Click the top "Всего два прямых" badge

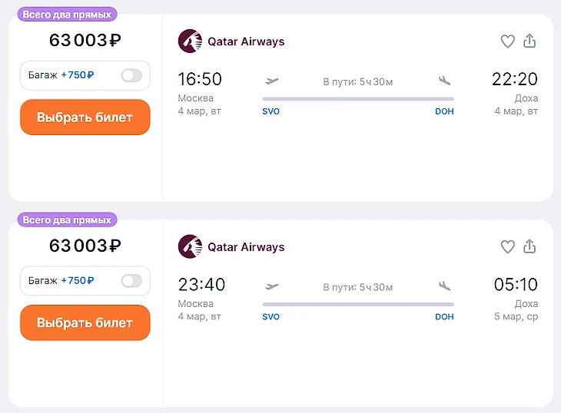tap(67, 14)
